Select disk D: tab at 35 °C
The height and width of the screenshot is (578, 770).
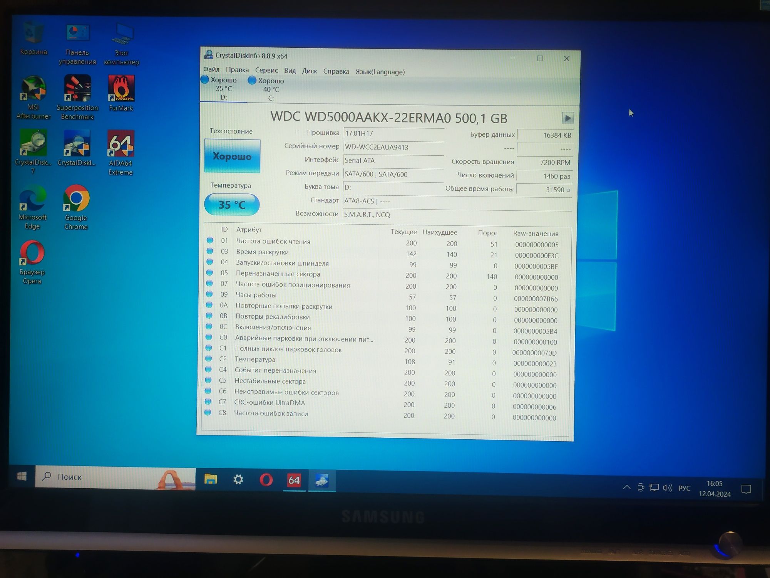pyautogui.click(x=223, y=89)
